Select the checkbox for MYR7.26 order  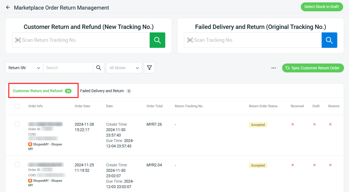[x=17, y=124]
